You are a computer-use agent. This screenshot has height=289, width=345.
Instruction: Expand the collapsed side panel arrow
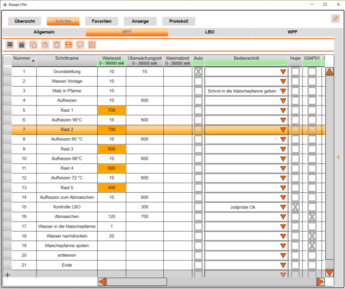338,157
